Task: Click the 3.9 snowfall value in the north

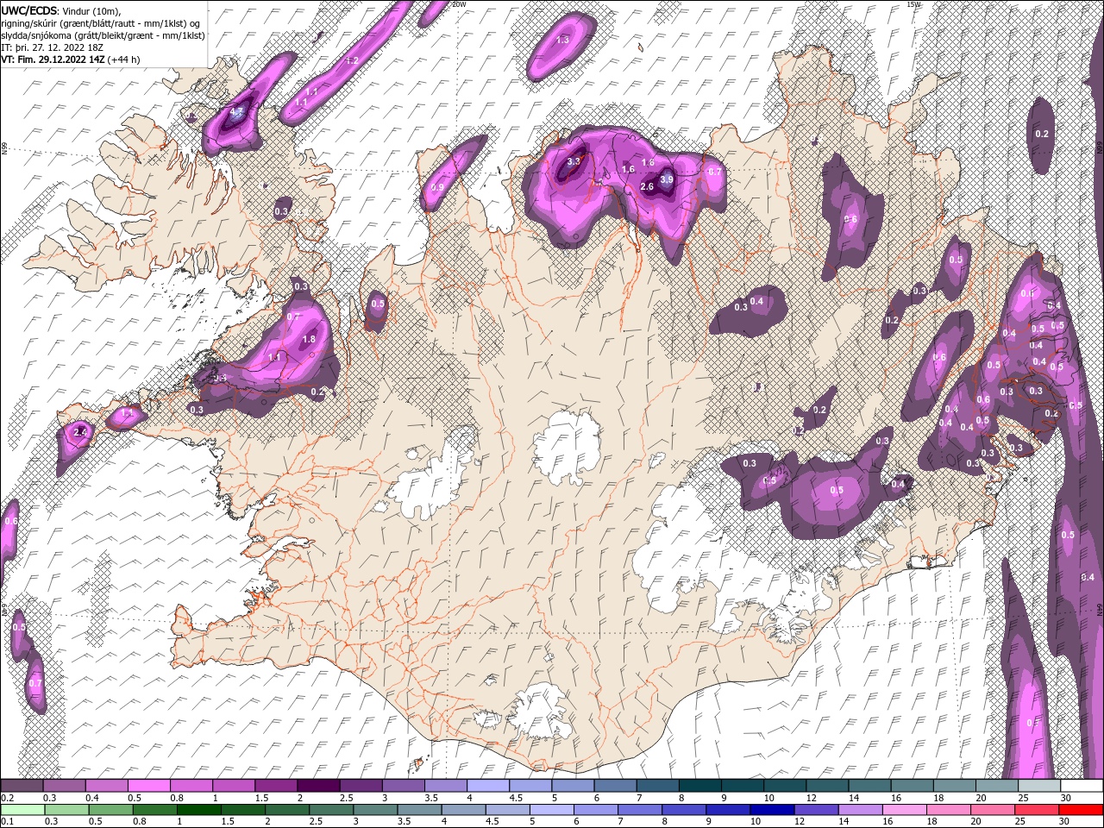Action: coord(666,180)
